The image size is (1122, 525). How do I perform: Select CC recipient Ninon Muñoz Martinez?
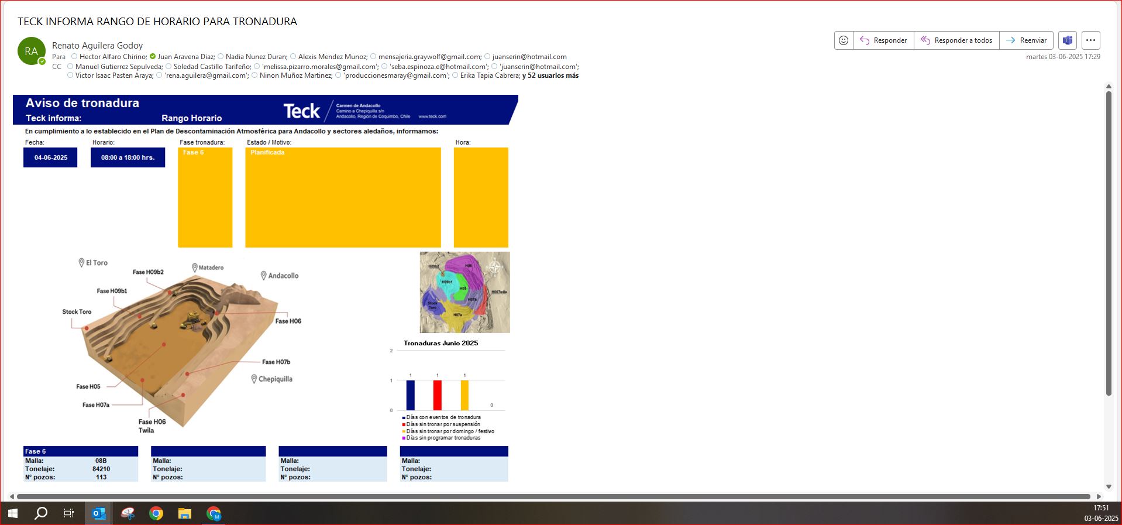[295, 76]
